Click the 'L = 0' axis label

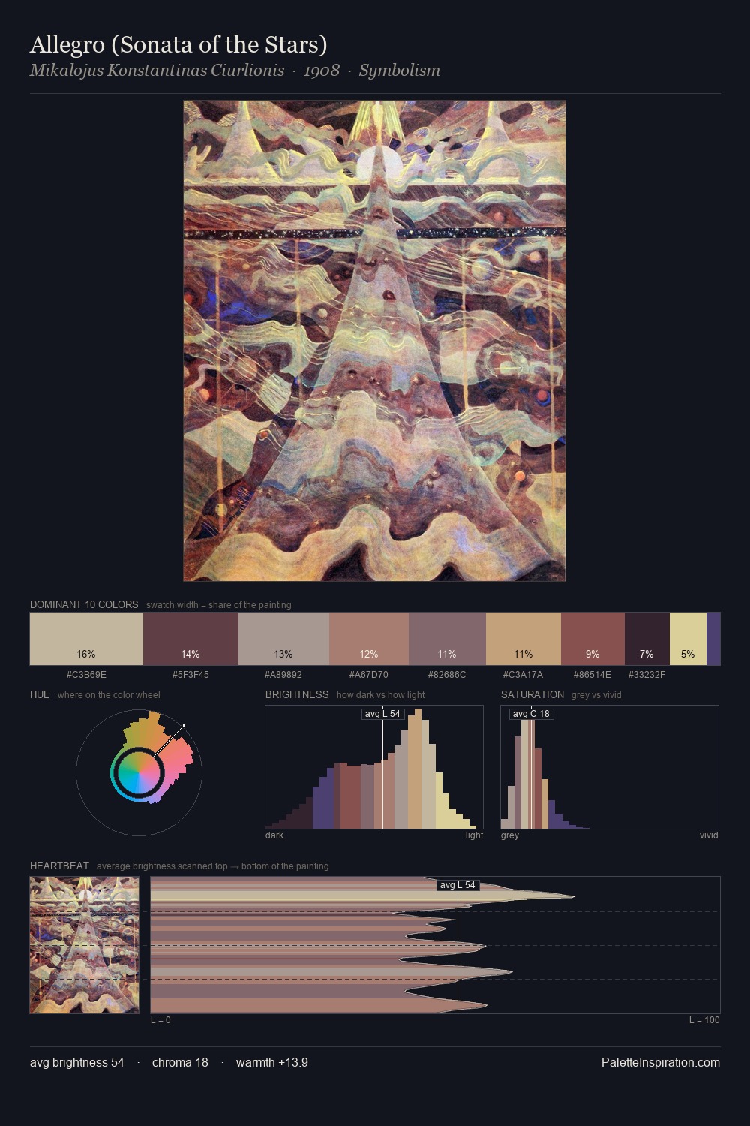[160, 1020]
